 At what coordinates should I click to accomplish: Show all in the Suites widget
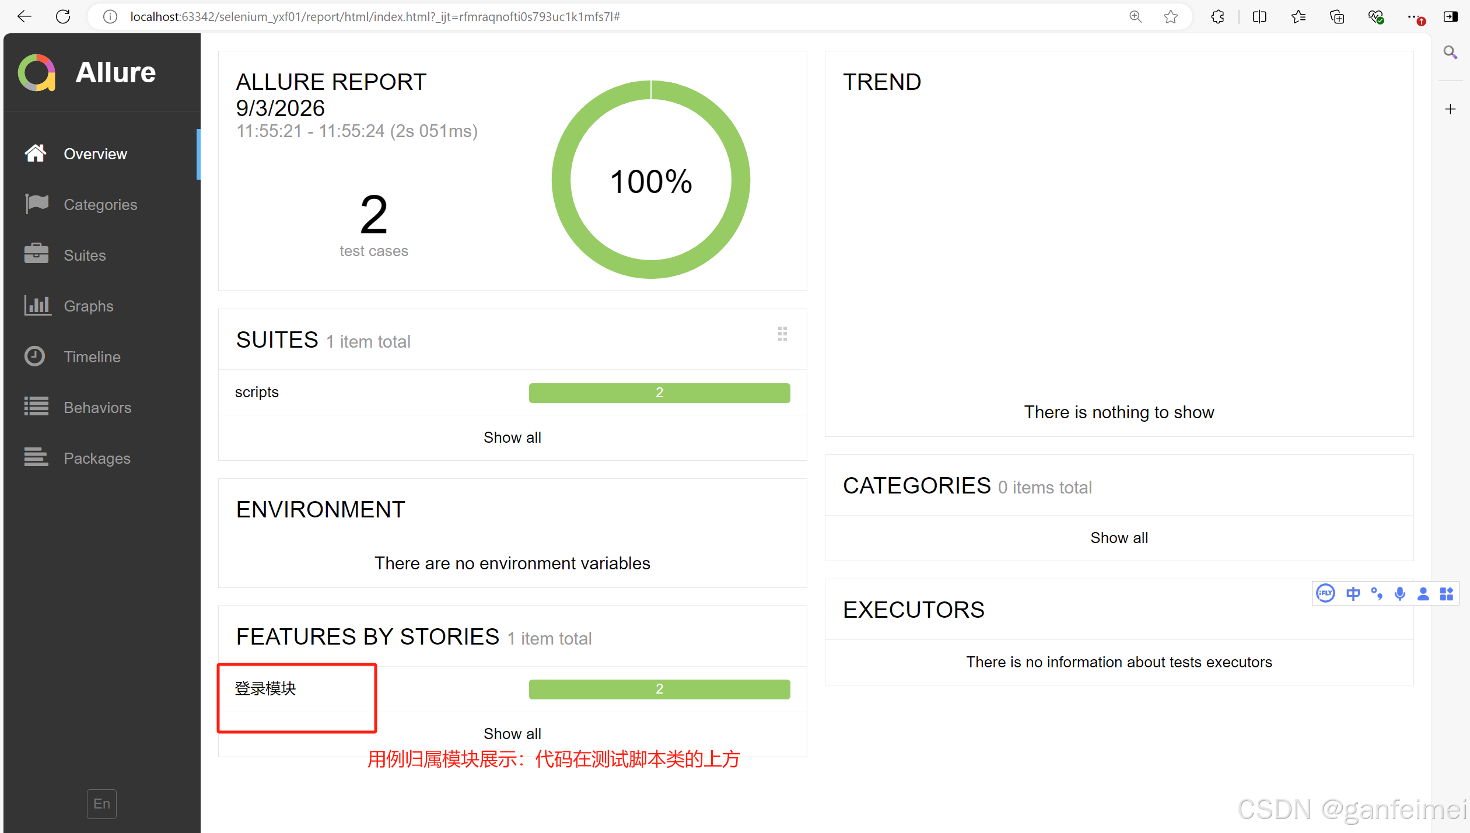pyautogui.click(x=512, y=437)
